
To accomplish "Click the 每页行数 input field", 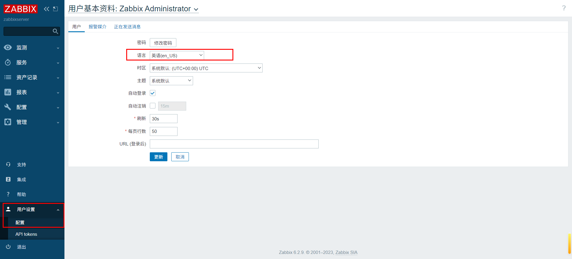I will pyautogui.click(x=164, y=131).
